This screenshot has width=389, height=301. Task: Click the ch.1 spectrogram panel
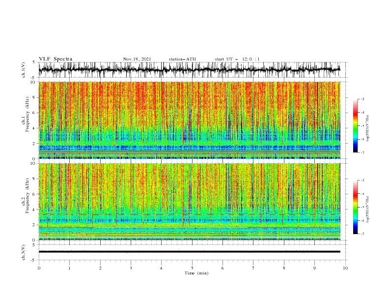point(190,120)
